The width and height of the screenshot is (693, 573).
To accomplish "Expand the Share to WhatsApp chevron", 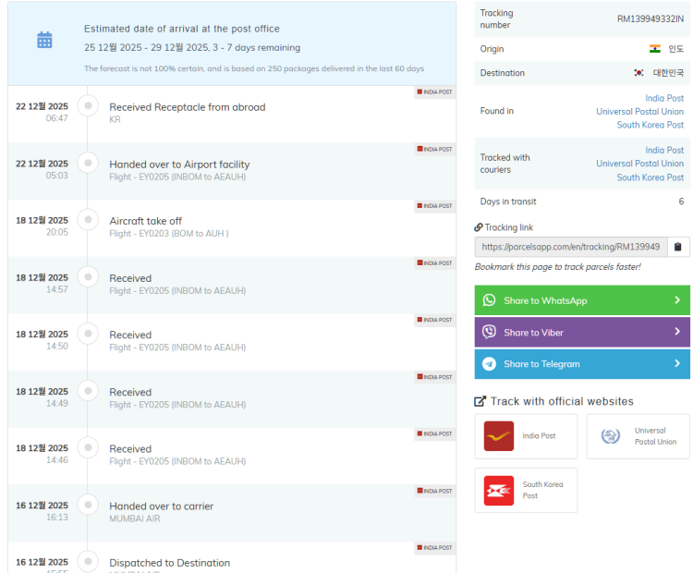I will click(x=676, y=300).
